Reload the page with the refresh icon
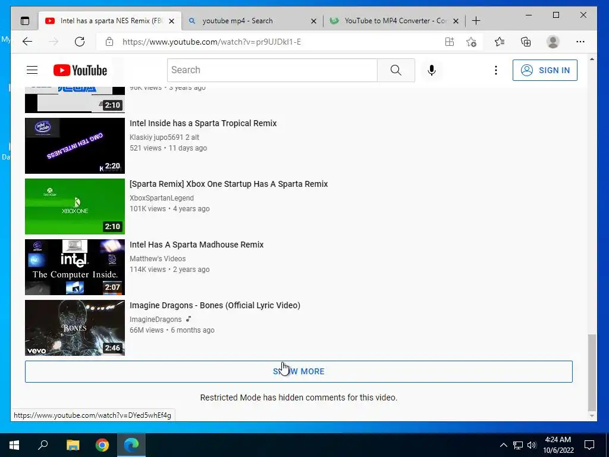Image resolution: width=609 pixels, height=457 pixels. coord(80,42)
